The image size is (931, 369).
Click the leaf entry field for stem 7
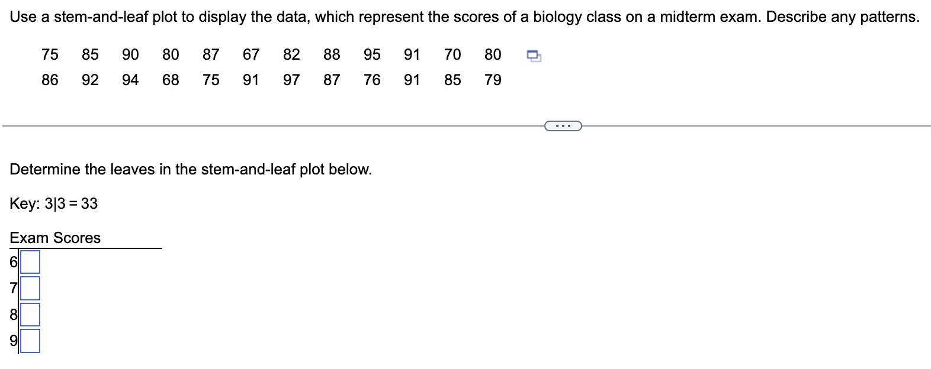[x=31, y=289]
